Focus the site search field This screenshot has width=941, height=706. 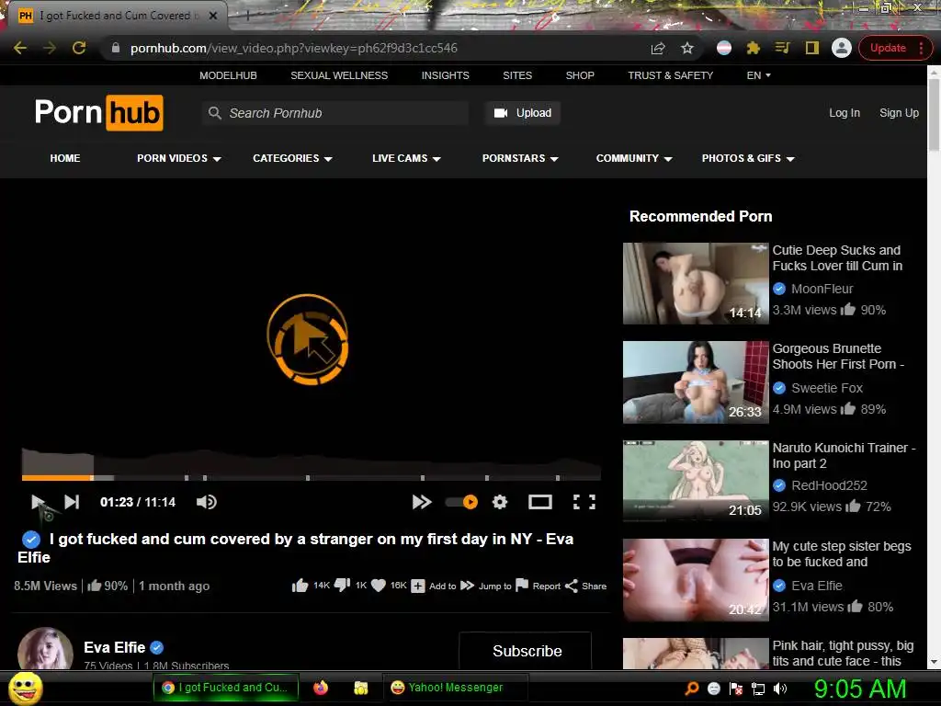coord(335,113)
